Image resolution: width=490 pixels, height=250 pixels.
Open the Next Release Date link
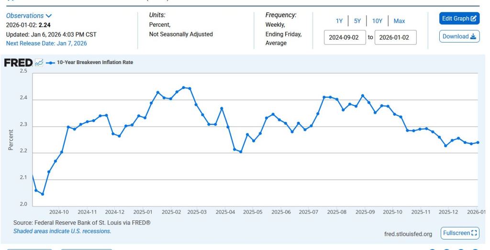click(46, 43)
